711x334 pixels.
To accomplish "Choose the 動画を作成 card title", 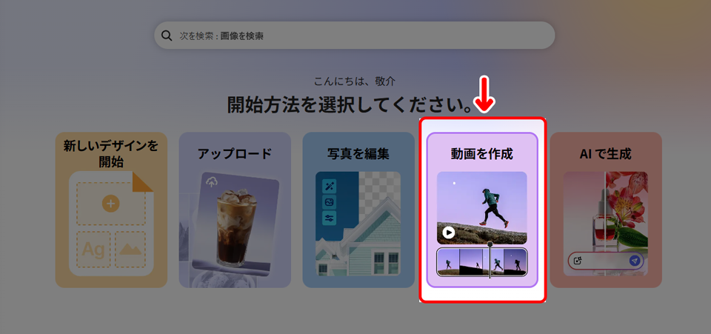I will tap(482, 154).
